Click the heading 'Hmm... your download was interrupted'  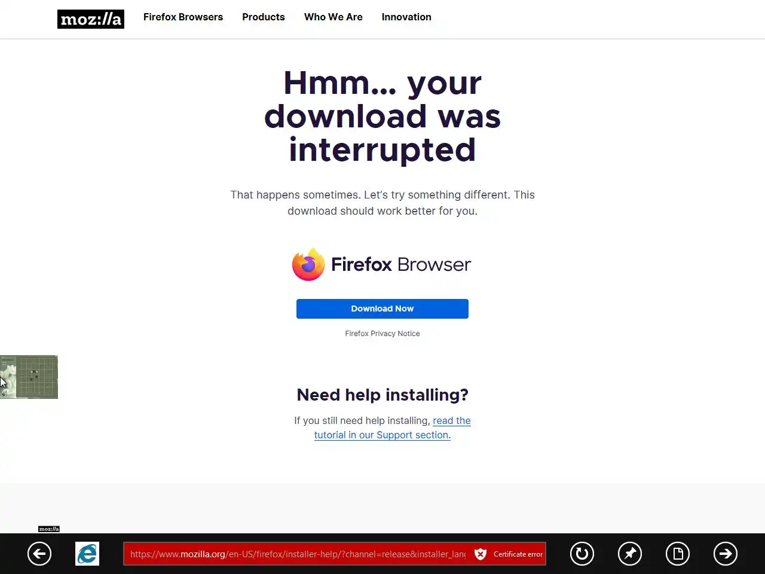pyautogui.click(x=382, y=116)
